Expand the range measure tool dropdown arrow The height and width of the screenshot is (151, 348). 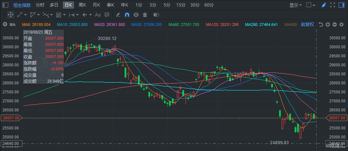(78, 15)
